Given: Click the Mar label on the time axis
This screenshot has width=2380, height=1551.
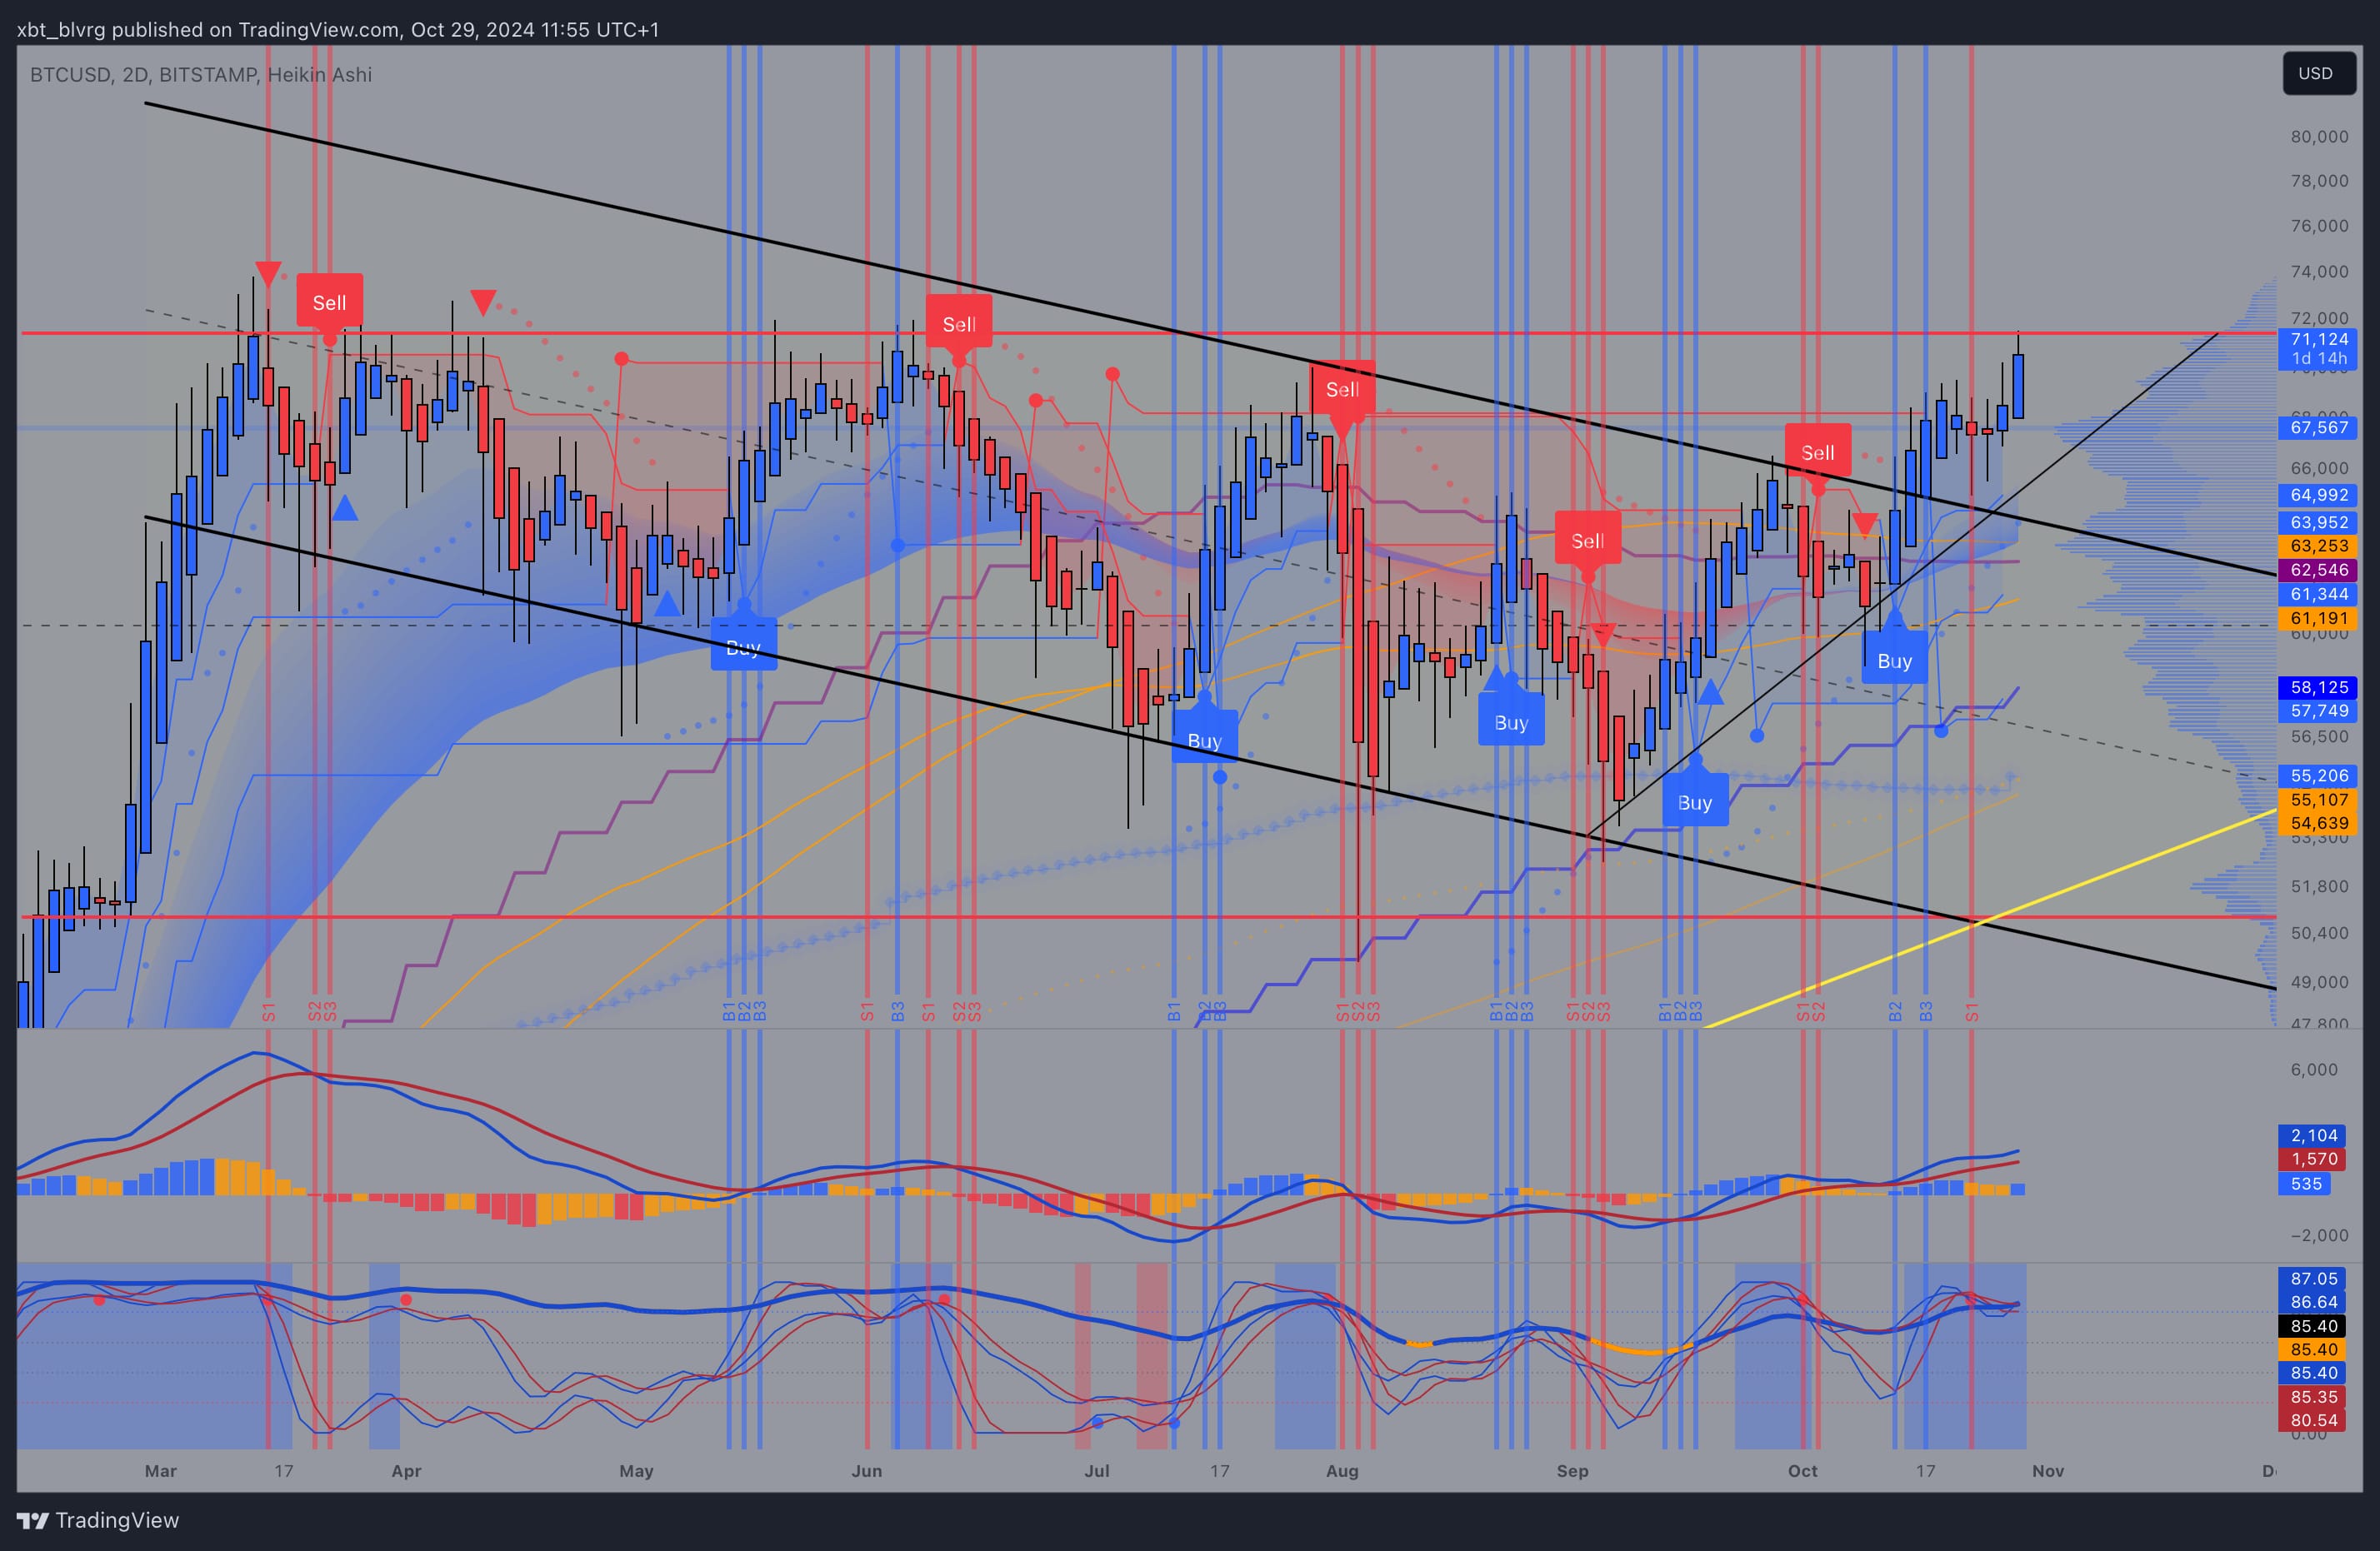Looking at the screenshot, I should click(160, 1471).
